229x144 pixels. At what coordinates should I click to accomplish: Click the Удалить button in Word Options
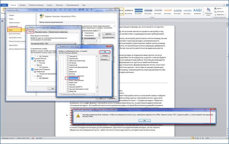pos(108,34)
